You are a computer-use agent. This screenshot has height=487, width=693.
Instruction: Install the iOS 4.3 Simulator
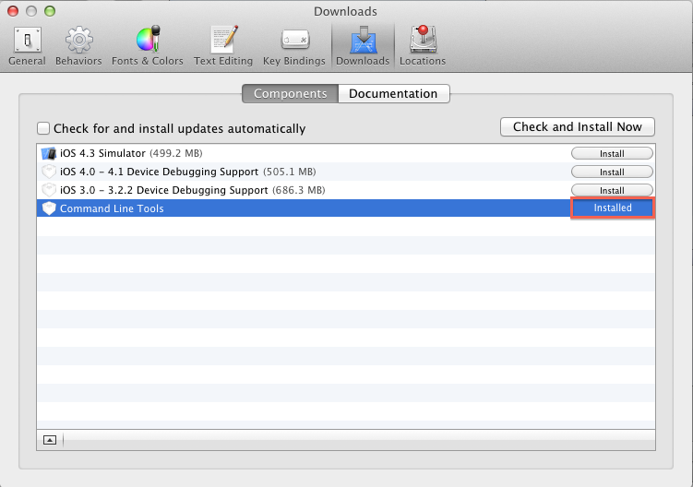(x=612, y=153)
